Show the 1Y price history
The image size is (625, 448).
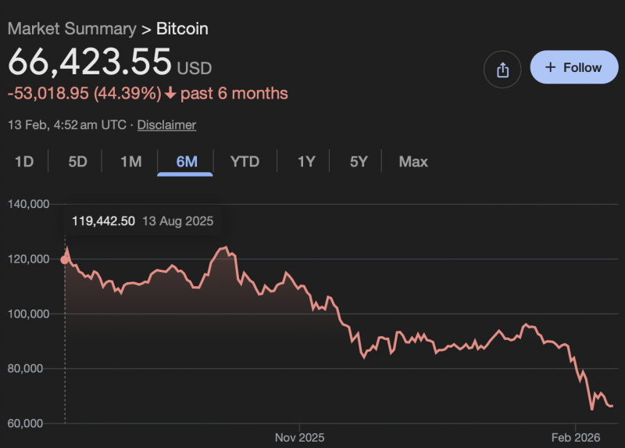(x=306, y=162)
